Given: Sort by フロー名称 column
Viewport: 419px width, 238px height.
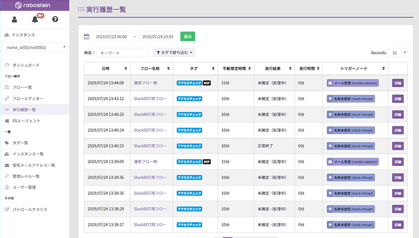Looking at the screenshot, I should coord(152,69).
